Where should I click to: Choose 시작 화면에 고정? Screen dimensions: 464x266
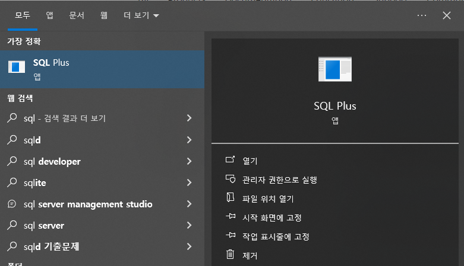click(272, 218)
